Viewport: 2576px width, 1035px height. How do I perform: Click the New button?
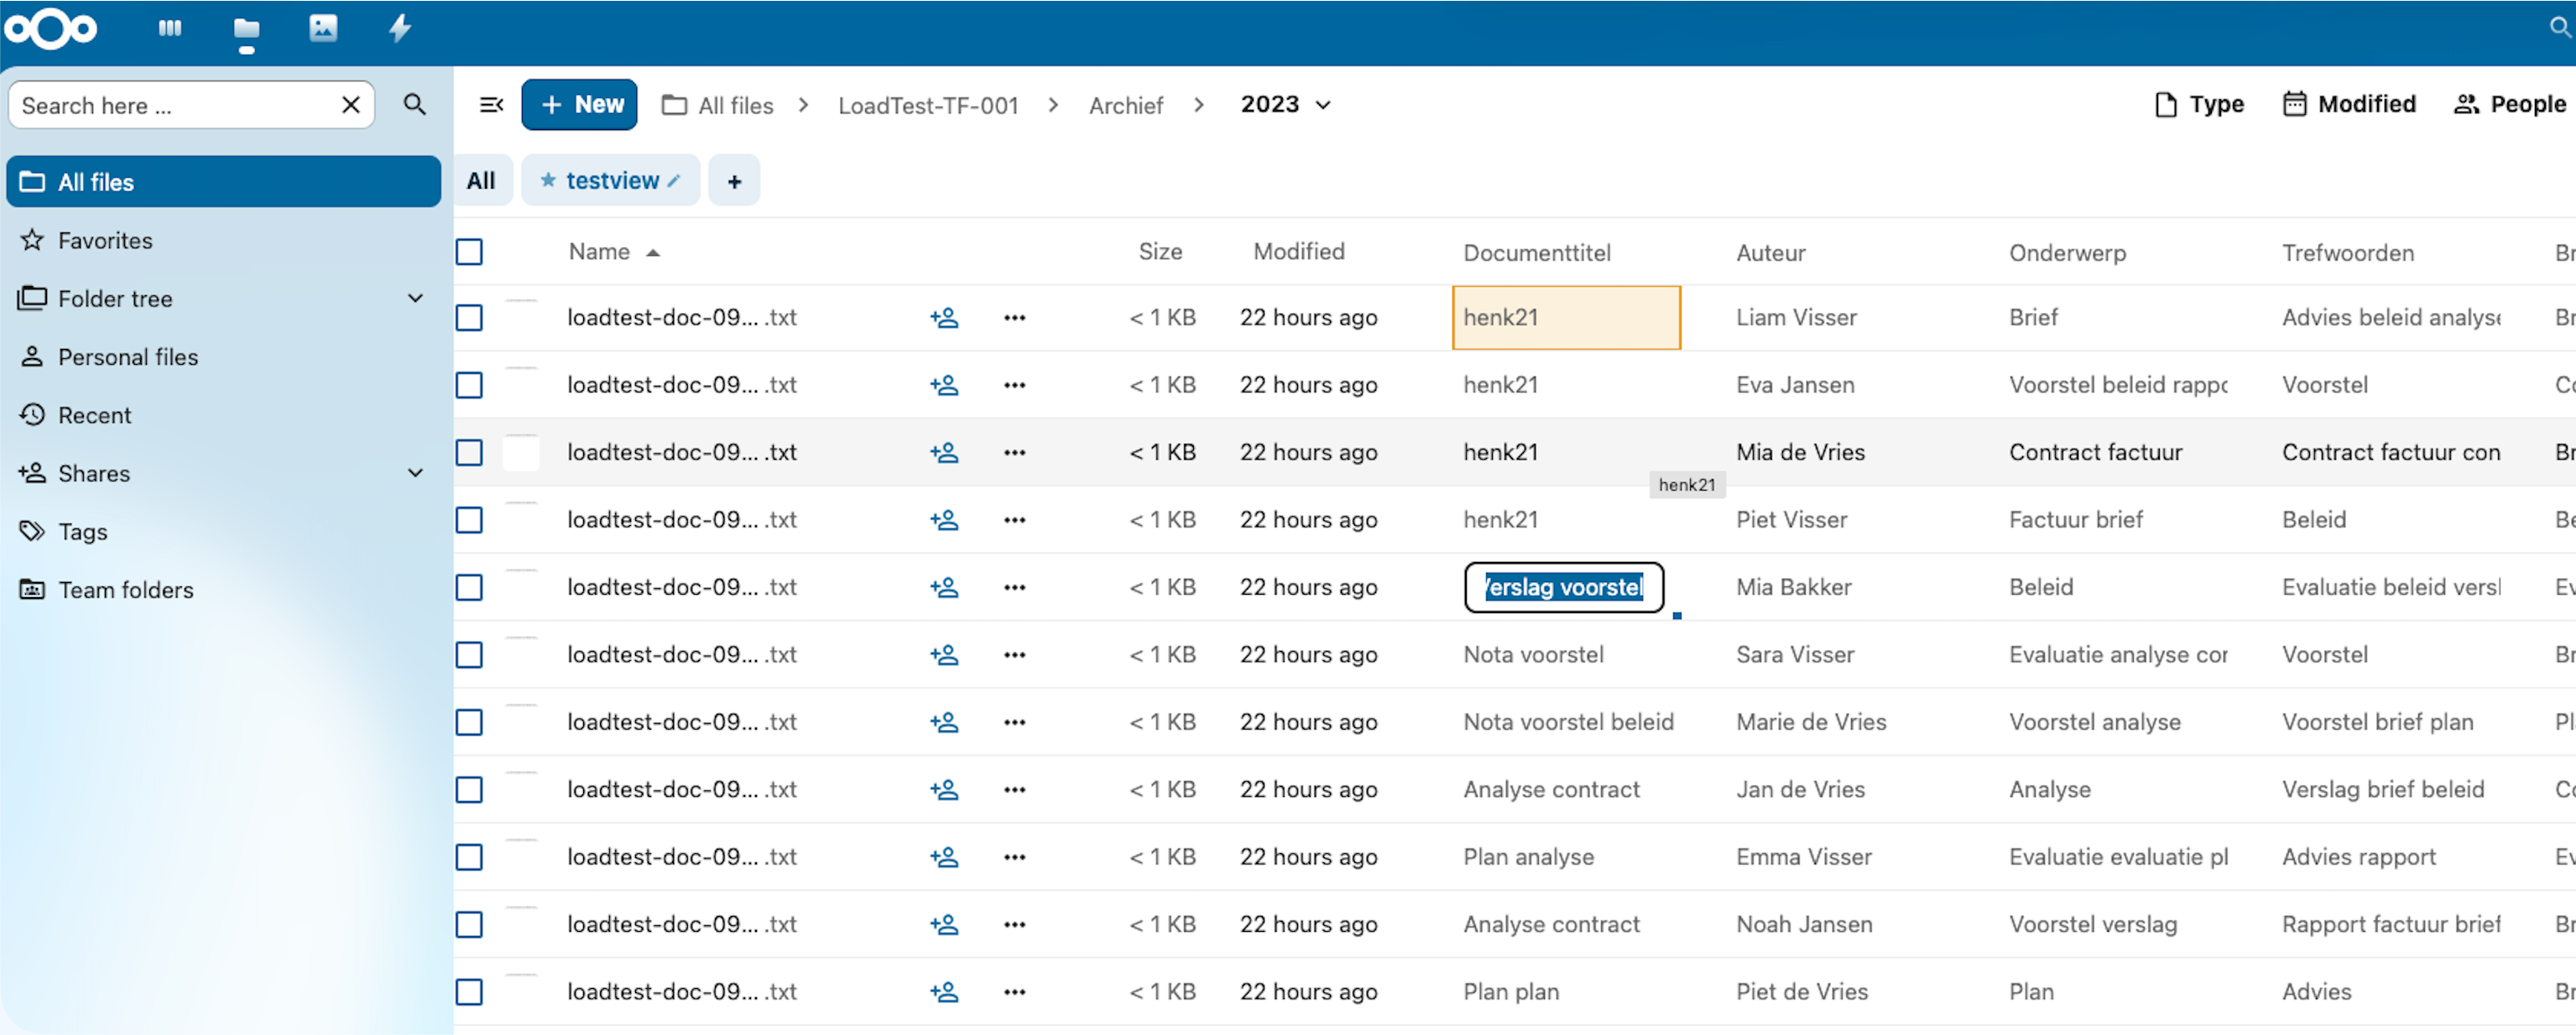coord(579,103)
